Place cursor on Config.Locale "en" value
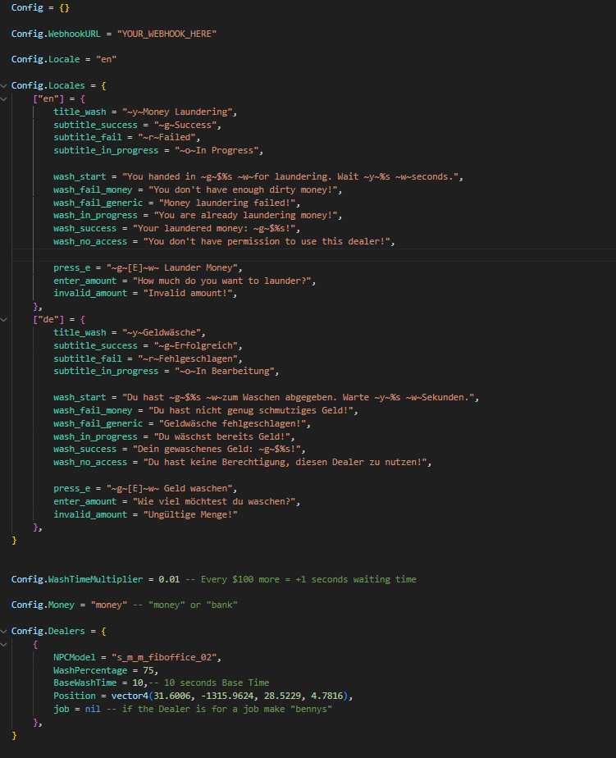 pos(105,60)
